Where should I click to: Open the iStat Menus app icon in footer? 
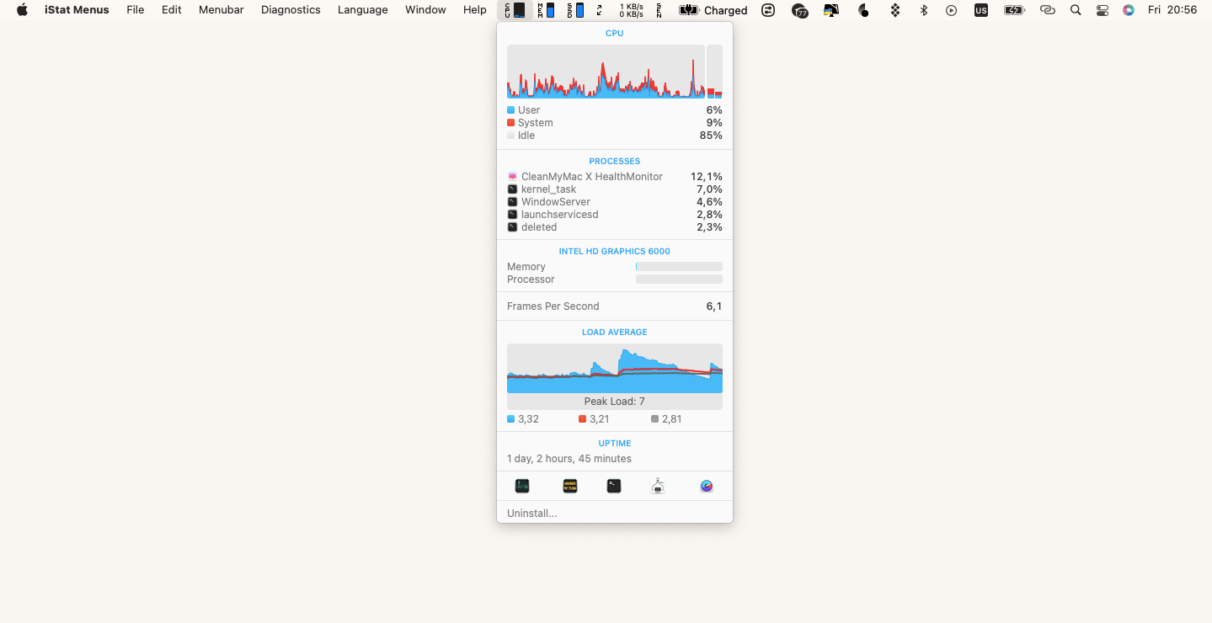pos(707,486)
